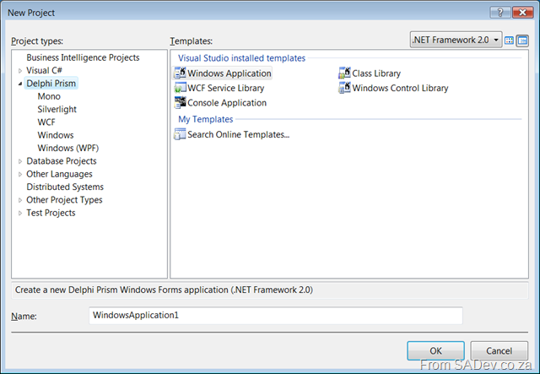540x374 pixels.
Task: Select the Class Library template icon
Action: coord(344,73)
